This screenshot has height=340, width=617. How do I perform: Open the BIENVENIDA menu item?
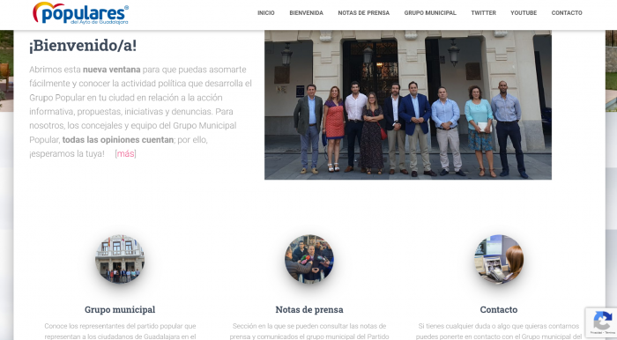(x=306, y=13)
